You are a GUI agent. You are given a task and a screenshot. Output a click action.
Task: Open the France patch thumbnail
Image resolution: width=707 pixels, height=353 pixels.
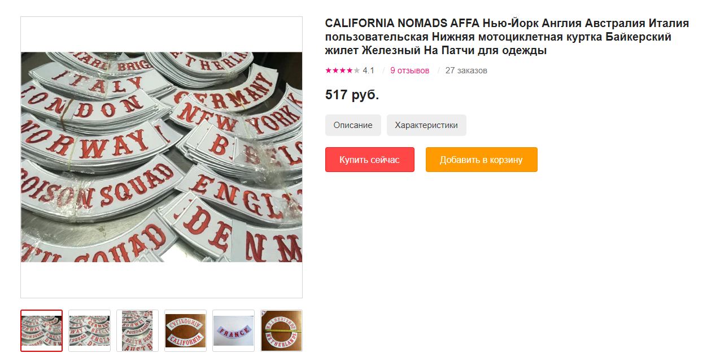coord(233,330)
